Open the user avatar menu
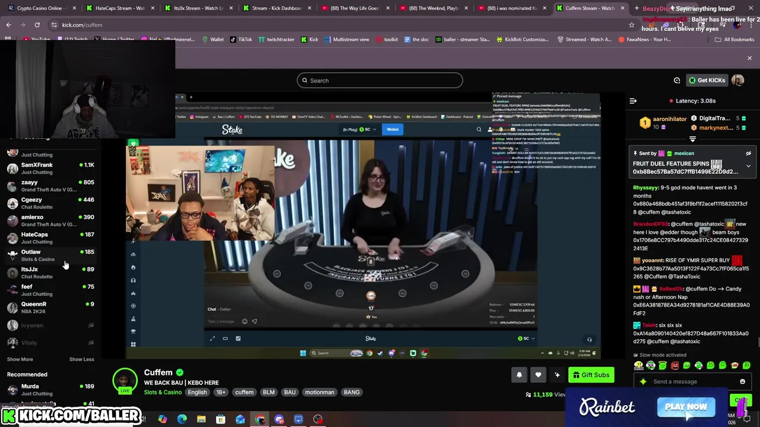 737,80
